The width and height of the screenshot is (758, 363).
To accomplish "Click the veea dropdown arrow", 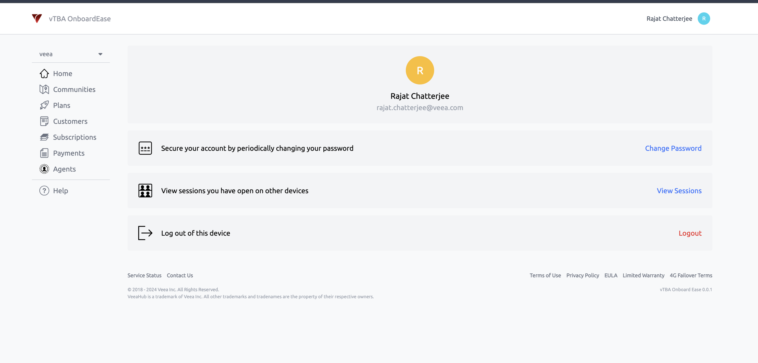I will (100, 54).
